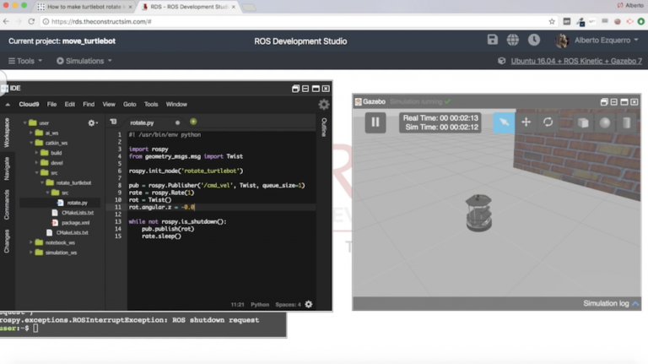Screen dimensions: 648x364
Task: Click the save project icon in header
Action: (492, 40)
